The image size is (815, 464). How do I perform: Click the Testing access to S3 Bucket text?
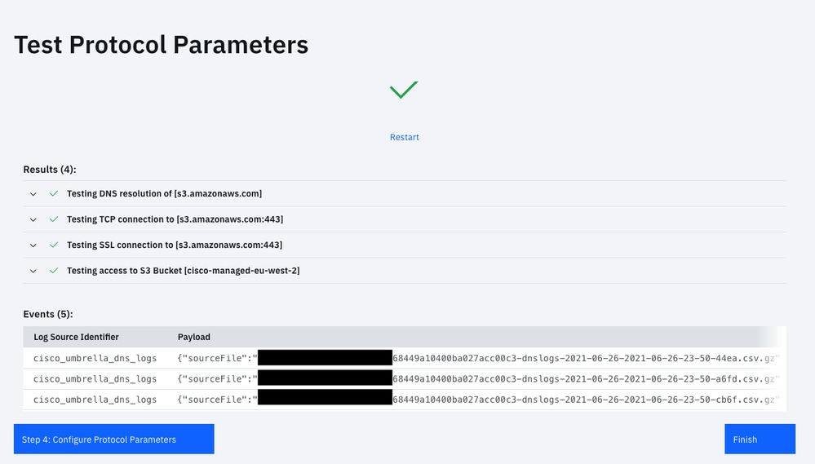pos(183,271)
